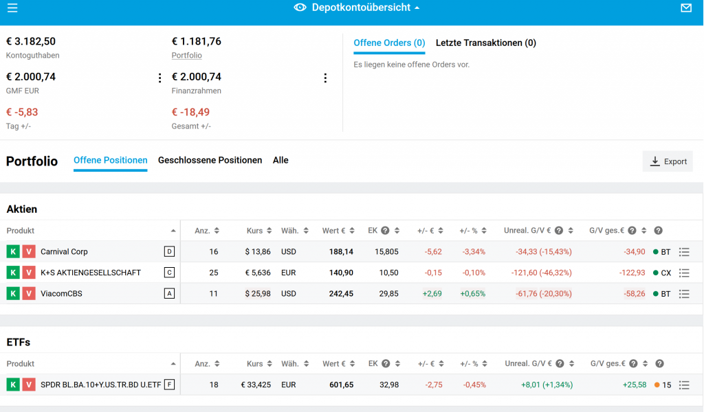Toggle the eye visibility icon in header
The height and width of the screenshot is (412, 704).
point(300,8)
